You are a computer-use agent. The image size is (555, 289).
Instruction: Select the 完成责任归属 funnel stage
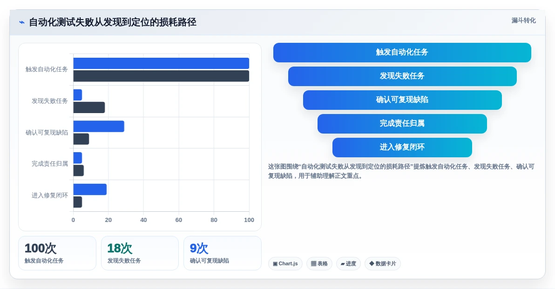click(x=402, y=123)
